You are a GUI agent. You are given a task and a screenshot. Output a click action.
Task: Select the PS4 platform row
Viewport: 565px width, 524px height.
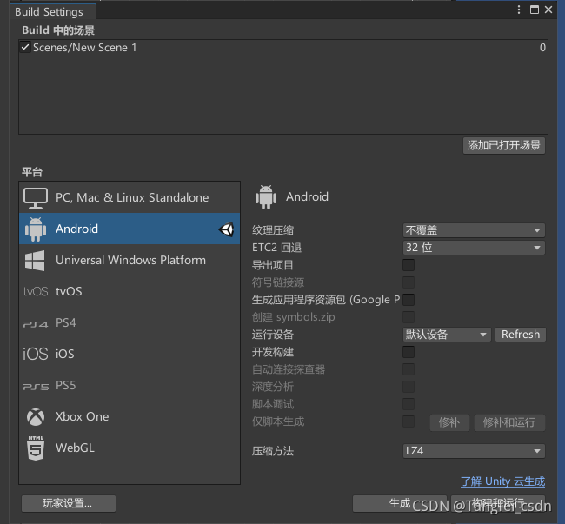click(130, 322)
